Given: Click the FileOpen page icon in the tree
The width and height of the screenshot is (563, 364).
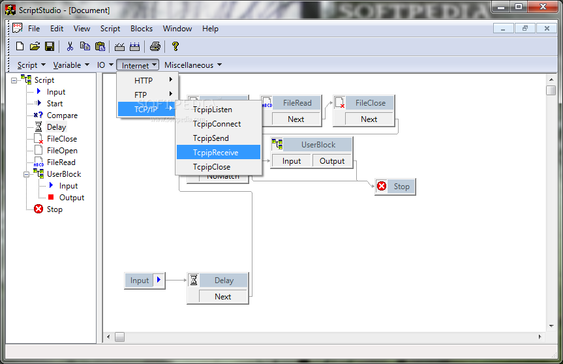Looking at the screenshot, I should pos(38,150).
